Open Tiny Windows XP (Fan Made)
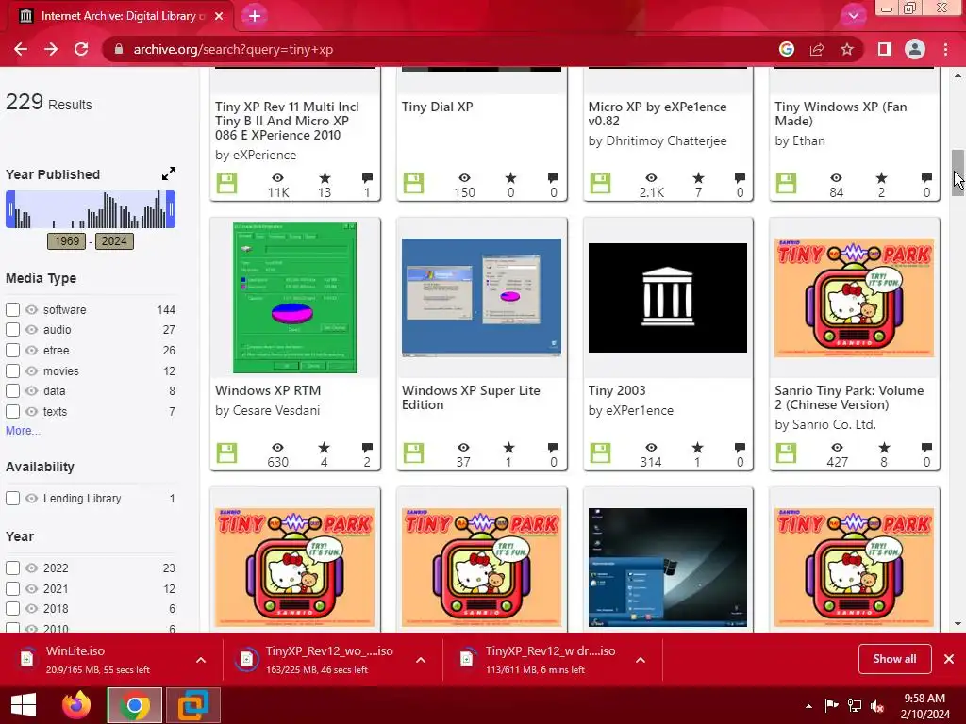Screen dimensions: 966x724 pyautogui.click(x=841, y=113)
